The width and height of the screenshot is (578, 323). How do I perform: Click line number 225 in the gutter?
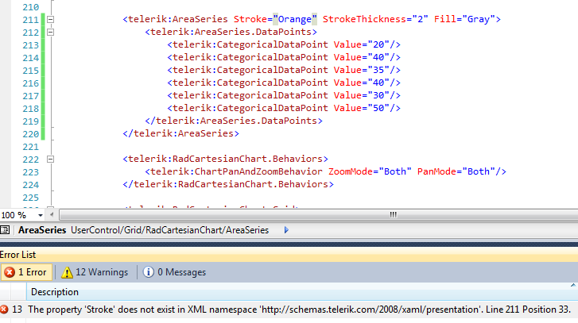click(30, 198)
